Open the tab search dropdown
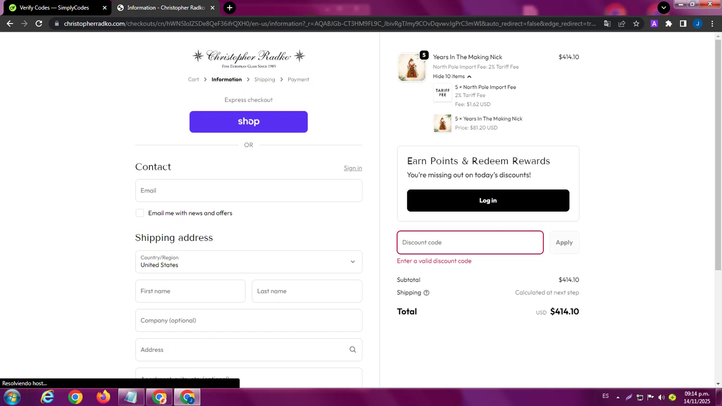 coord(664,8)
